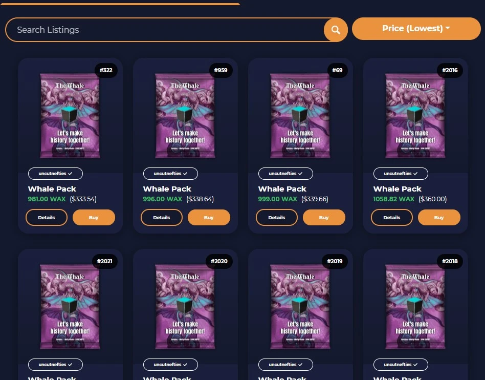Click the 981.00 WAX price text
485x380 pixels.
(47, 199)
